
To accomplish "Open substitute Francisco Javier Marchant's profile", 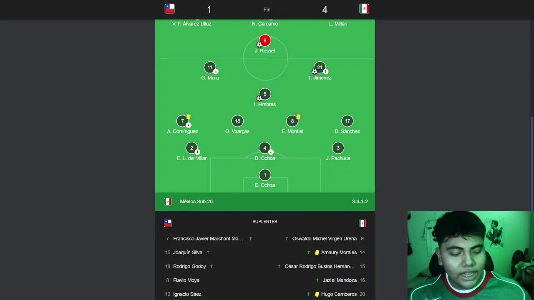I will coord(208,239).
